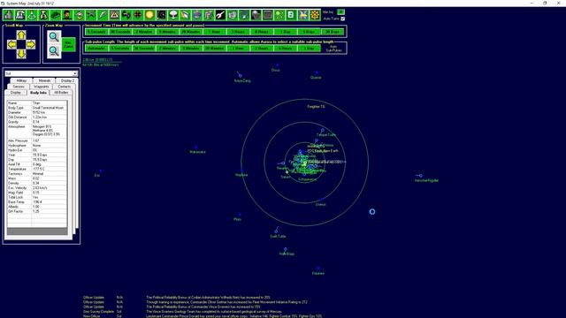Set sub-pulse length to 1 Day
566x318 pixels.
pyautogui.click(x=309, y=48)
